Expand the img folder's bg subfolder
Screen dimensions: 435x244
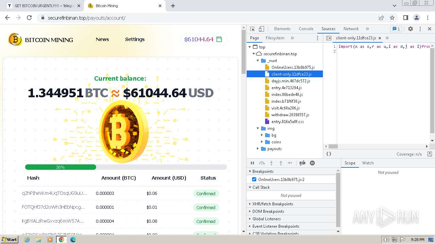262,135
